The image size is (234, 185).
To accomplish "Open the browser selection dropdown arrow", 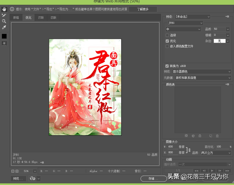I will (38, 178).
